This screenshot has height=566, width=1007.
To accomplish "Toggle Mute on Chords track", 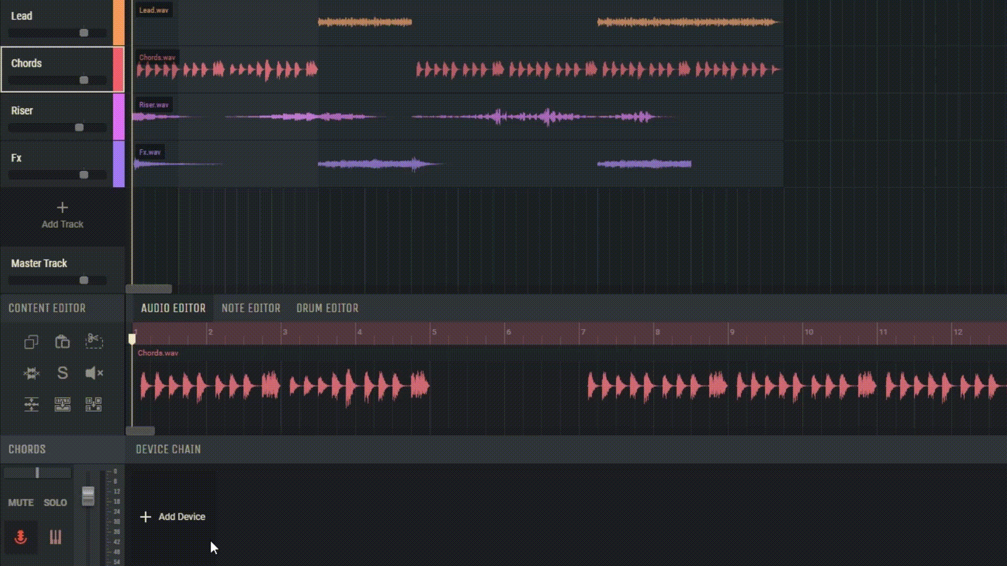I will tap(20, 503).
